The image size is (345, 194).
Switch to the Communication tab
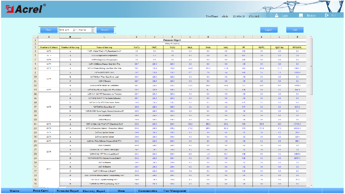(147, 191)
